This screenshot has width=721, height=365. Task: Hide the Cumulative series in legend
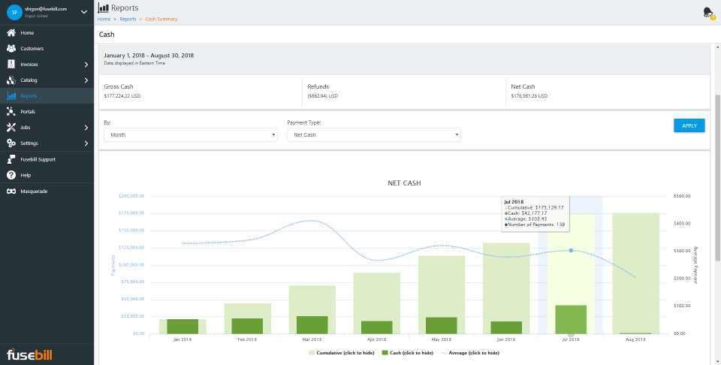341,353
